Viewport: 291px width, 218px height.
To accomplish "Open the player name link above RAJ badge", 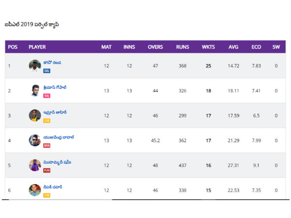I will point(55,87).
